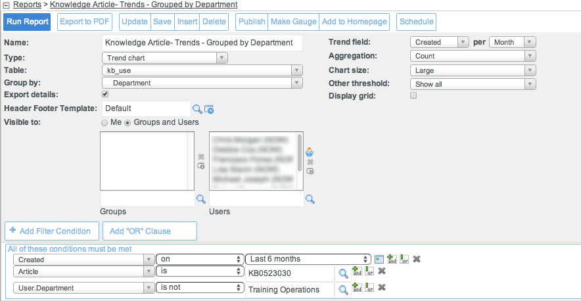
Task: Click the Make Gauge button
Action: pos(294,22)
